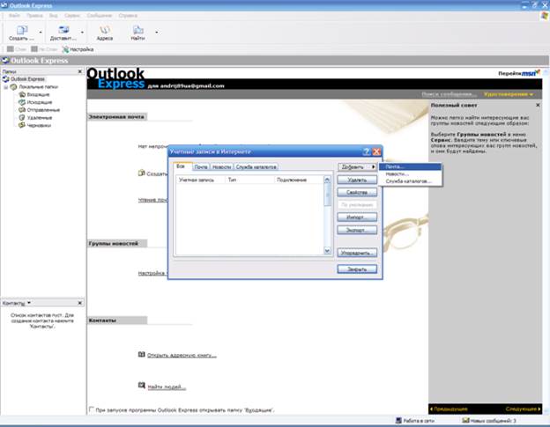
Task: Switch to the Служба каталогов tab
Action: [256, 167]
